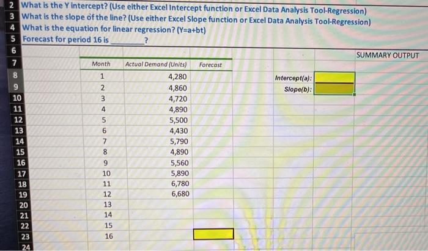This screenshot has width=428, height=251.
Task: Select the month cell containing 7
Action: click(105, 142)
